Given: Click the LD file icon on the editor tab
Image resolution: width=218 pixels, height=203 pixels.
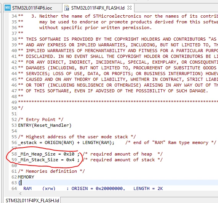Looking at the screenshot, I should [x=67, y=8].
